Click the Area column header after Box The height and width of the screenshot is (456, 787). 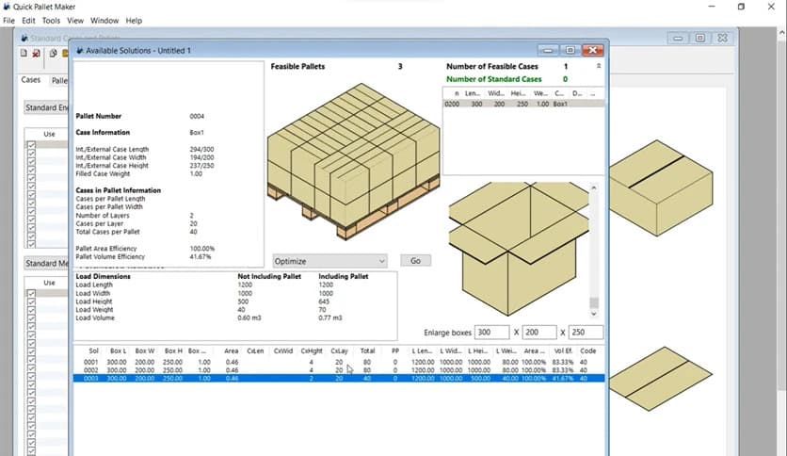tap(231, 351)
